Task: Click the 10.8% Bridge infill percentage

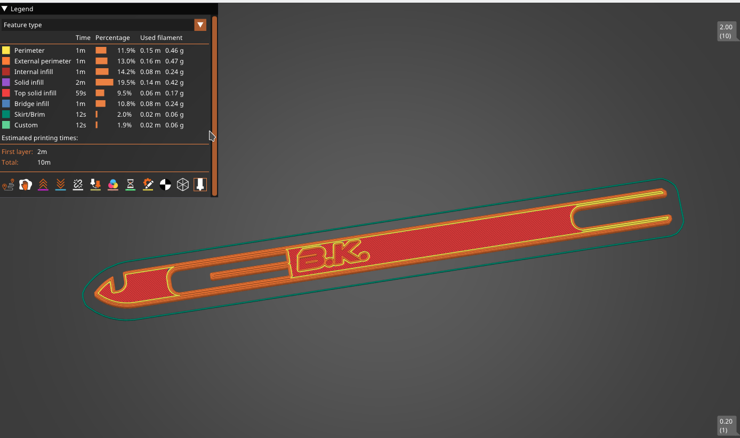Action: pyautogui.click(x=126, y=104)
